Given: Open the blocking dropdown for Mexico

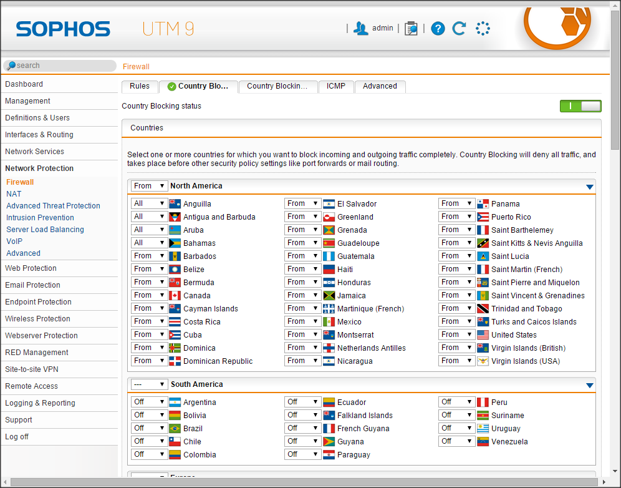Looking at the screenshot, I should coord(302,322).
